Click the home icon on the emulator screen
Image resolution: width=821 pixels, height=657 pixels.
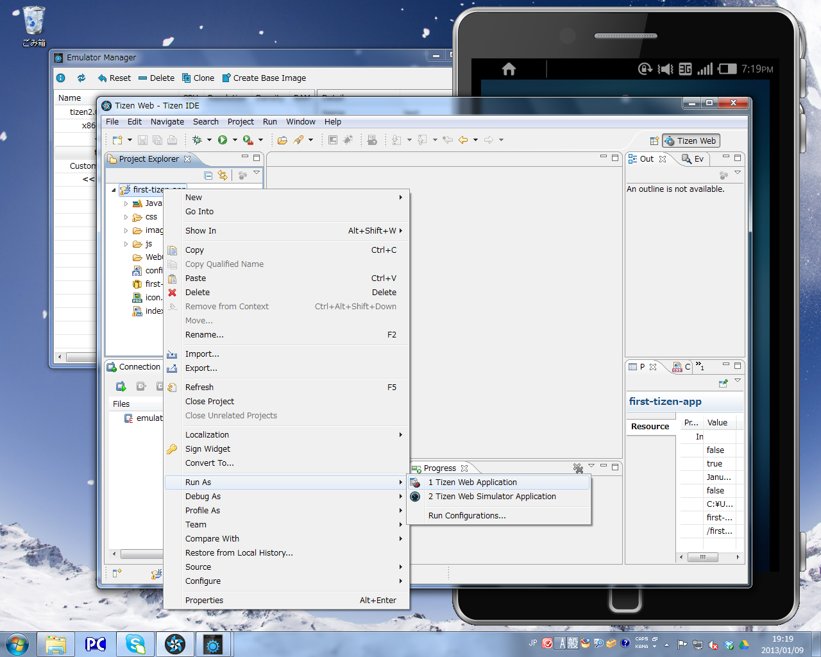[x=509, y=69]
